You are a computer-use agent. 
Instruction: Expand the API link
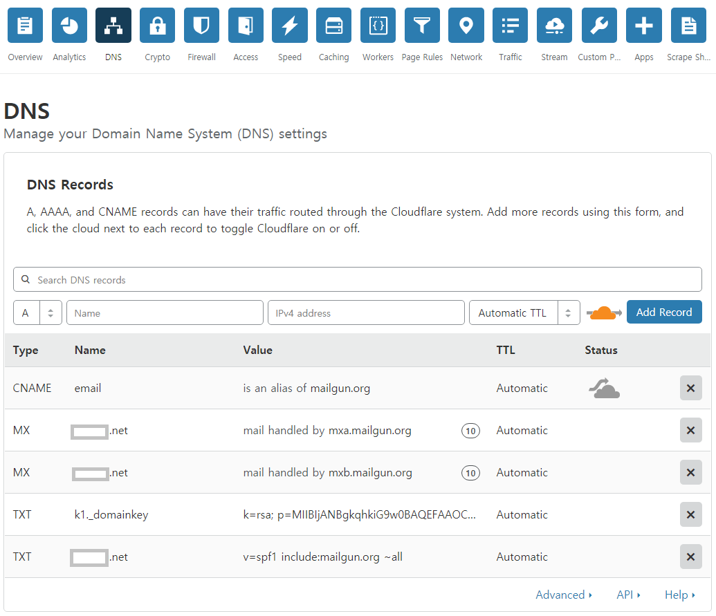click(628, 595)
